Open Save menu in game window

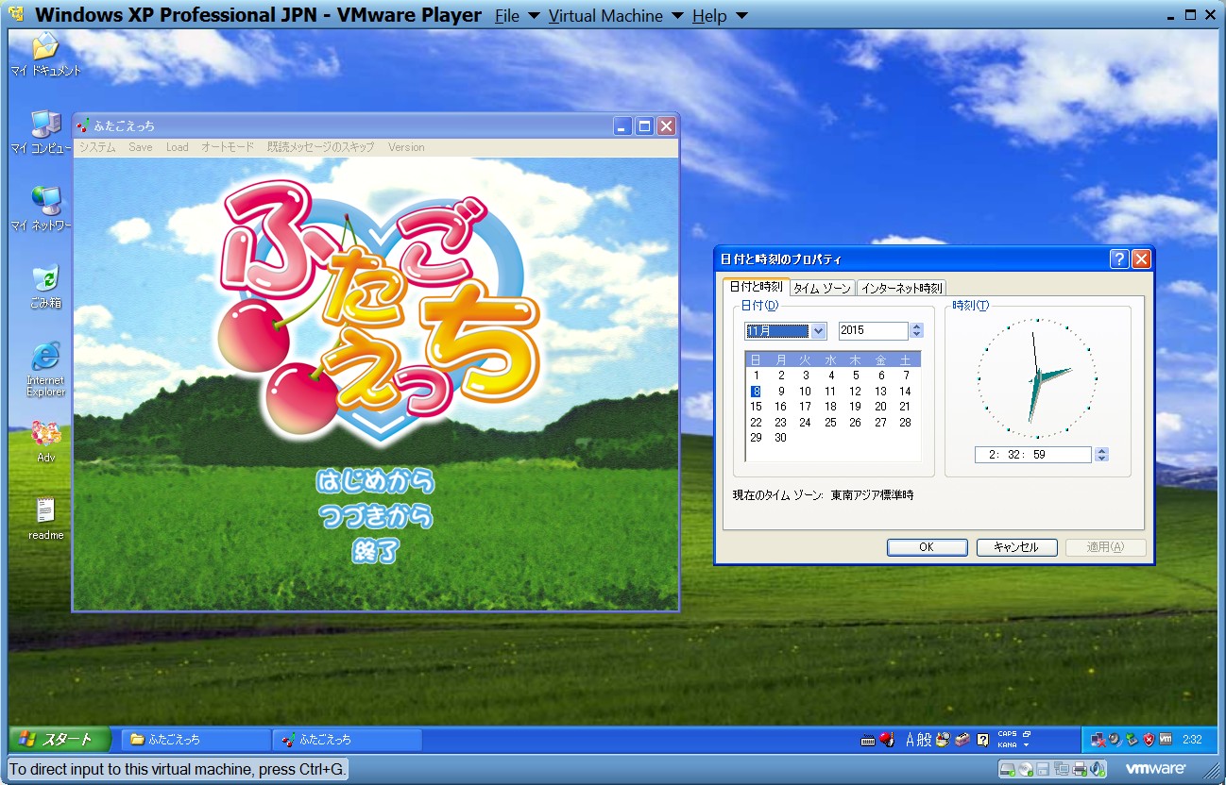coord(141,147)
